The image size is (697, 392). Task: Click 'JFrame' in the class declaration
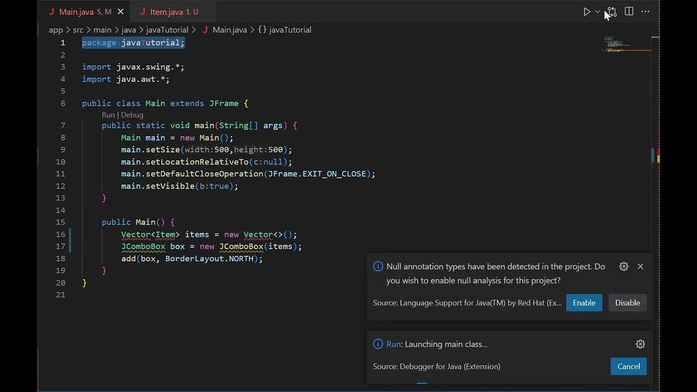[x=224, y=103]
